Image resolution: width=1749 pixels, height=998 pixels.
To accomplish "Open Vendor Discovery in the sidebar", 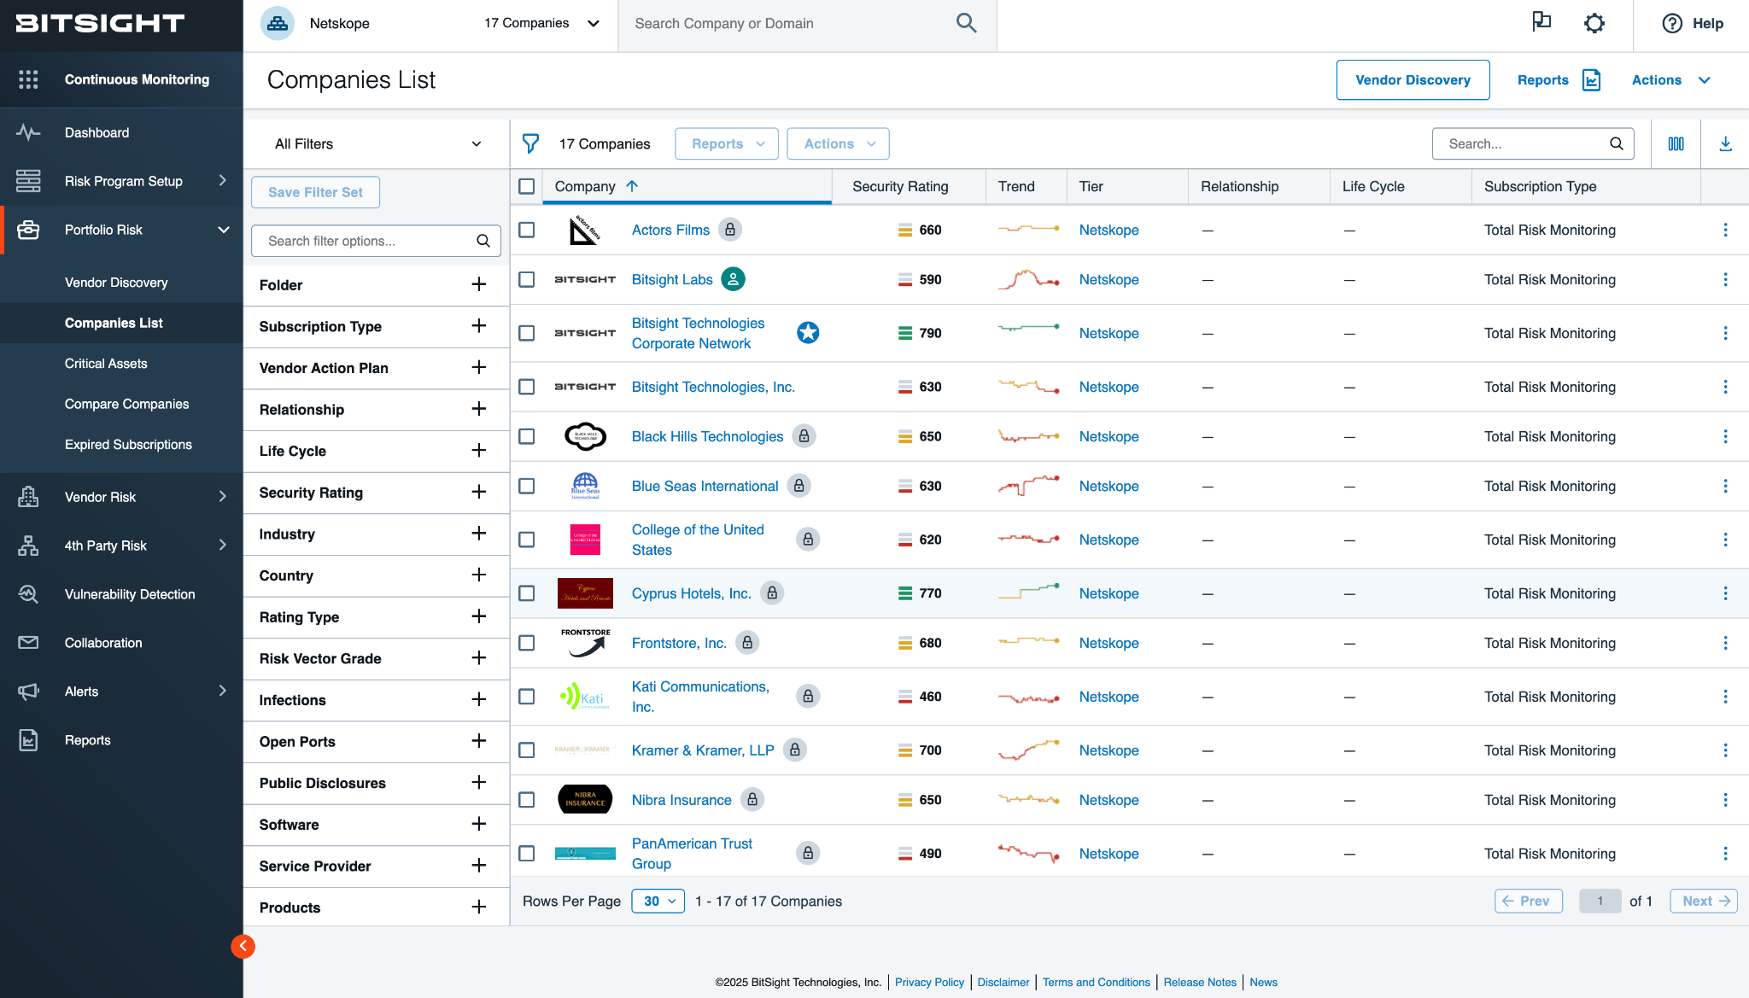I will tap(116, 283).
